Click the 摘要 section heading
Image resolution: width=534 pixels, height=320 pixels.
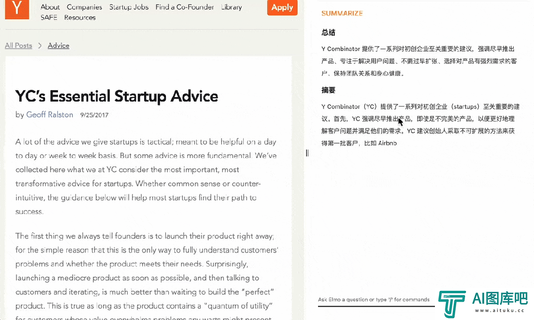(328, 90)
